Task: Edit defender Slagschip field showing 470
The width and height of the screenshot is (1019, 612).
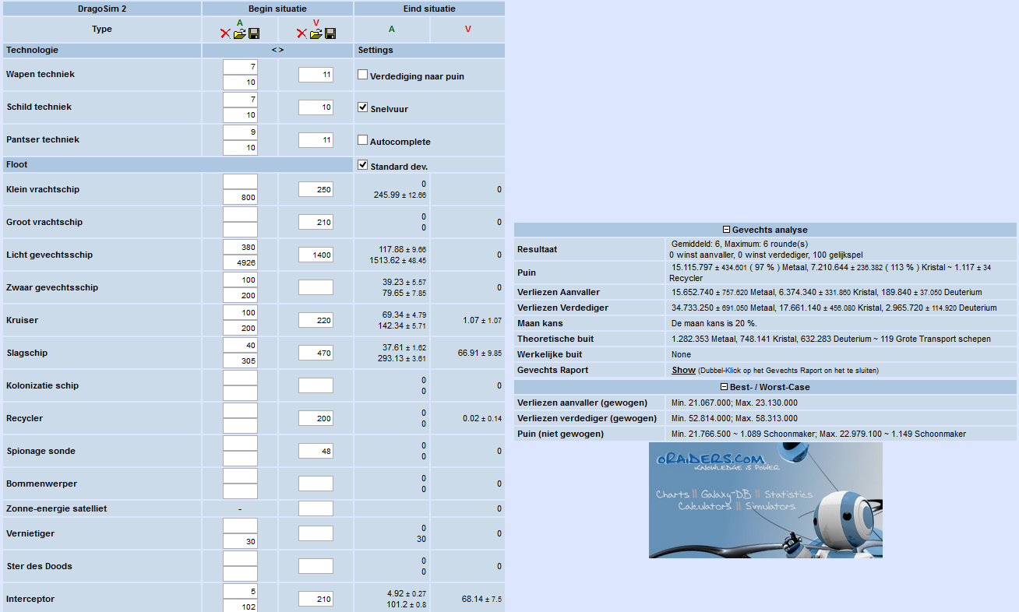Action: (x=316, y=353)
